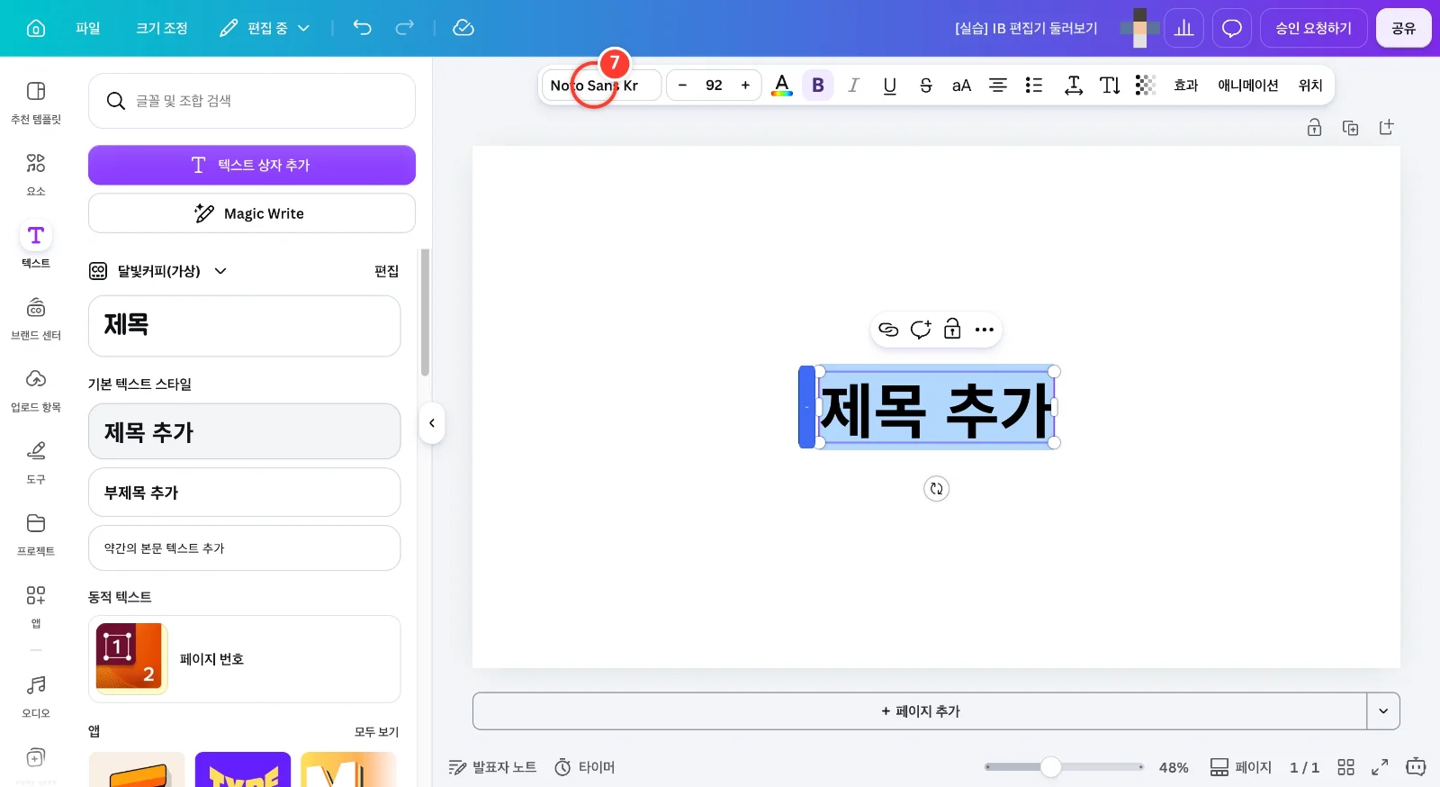
Task: Open 브랜드 센터 in sidebar
Action: tap(36, 318)
